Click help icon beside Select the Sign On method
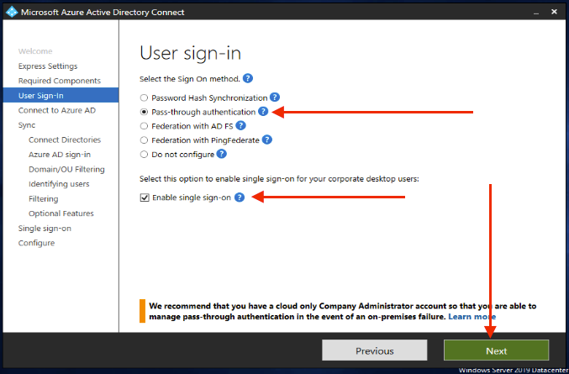The height and width of the screenshot is (374, 569). point(248,78)
